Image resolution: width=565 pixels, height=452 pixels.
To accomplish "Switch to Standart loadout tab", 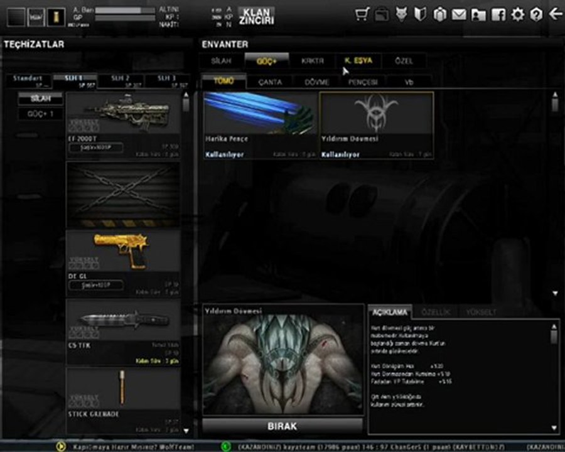I will [x=30, y=80].
